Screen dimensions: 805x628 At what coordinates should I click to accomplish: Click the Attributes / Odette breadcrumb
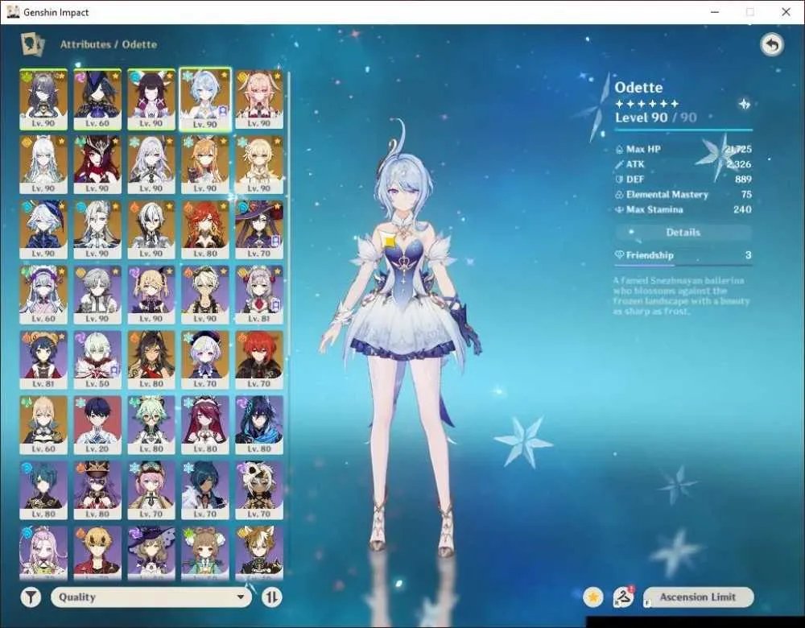coord(109,44)
